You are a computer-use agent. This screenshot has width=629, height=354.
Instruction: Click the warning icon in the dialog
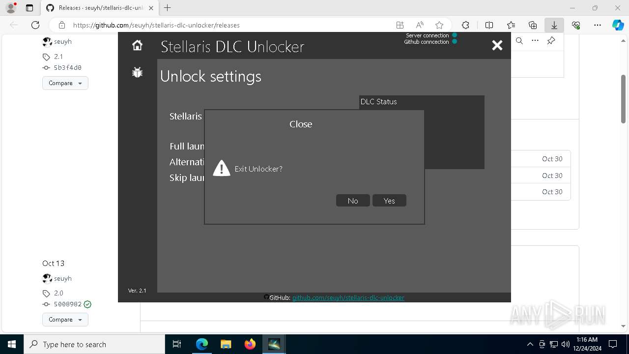pyautogui.click(x=222, y=168)
